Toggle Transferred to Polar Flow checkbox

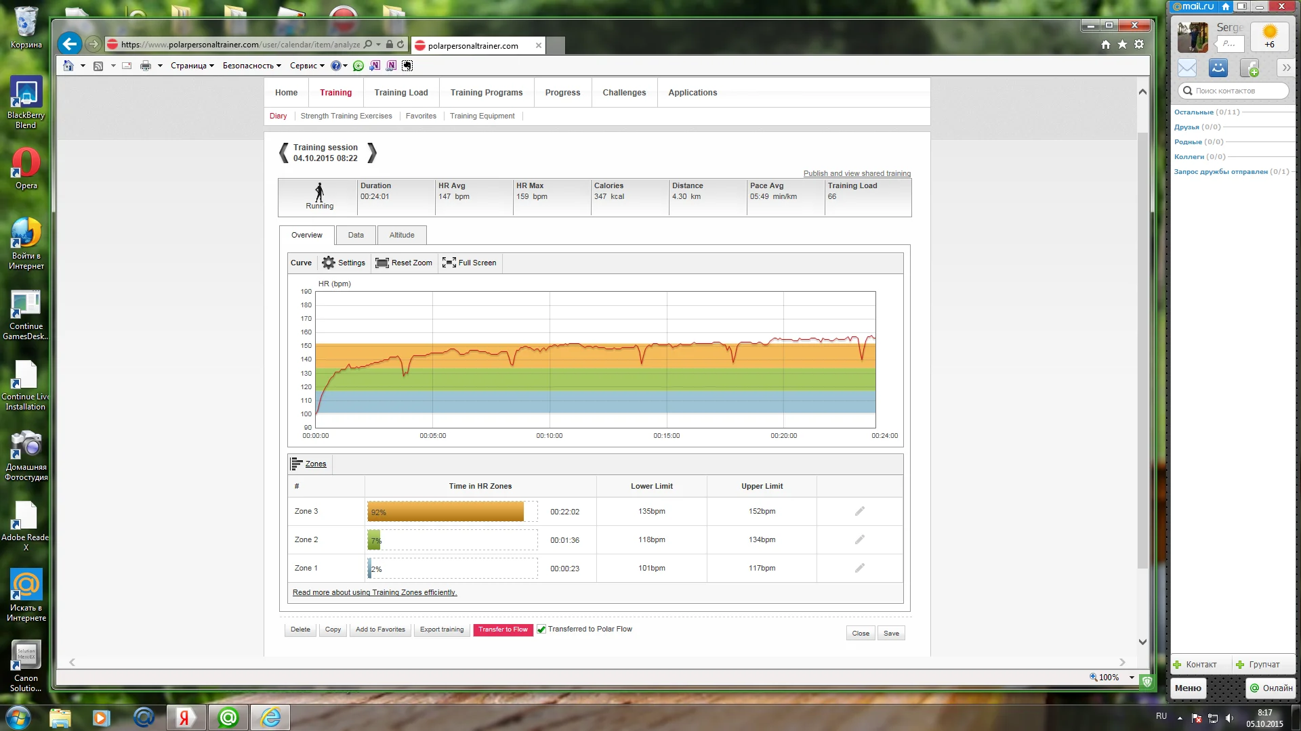541,629
